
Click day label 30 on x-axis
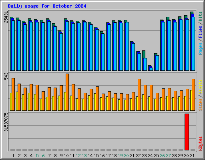pos(186,156)
